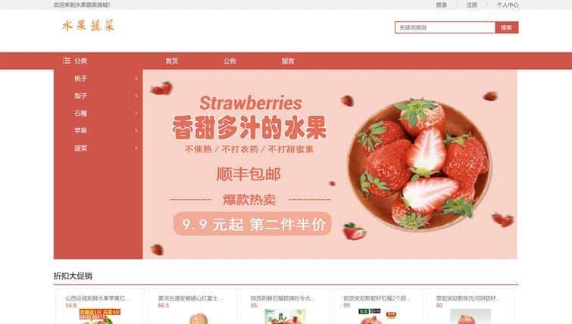572x324 pixels.
Task: Open the 99 pomegranate product title link
Action: [x=377, y=298]
